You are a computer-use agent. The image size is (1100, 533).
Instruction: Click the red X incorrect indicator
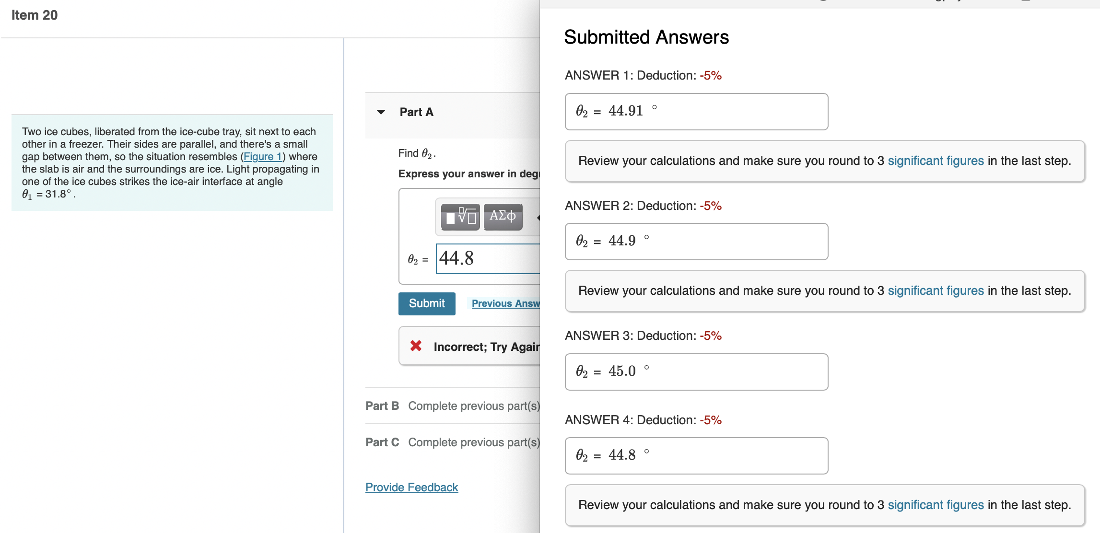click(415, 346)
